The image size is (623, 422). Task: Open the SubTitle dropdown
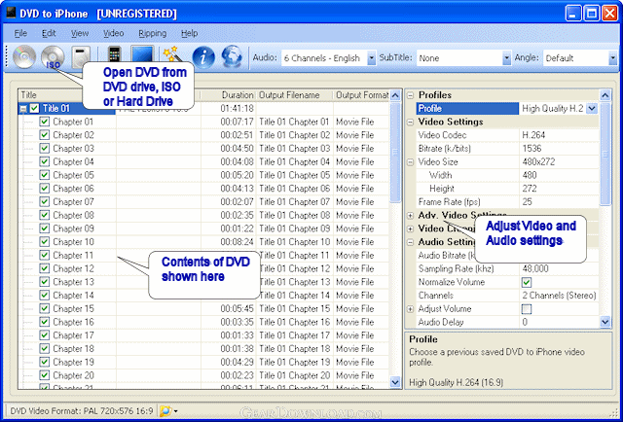[506, 58]
